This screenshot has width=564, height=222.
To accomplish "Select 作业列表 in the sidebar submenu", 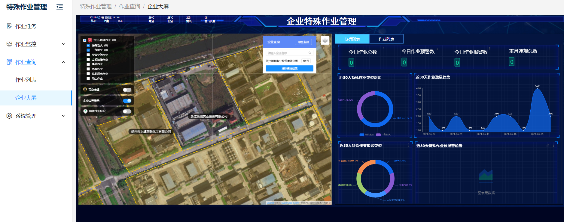I will pyautogui.click(x=26, y=80).
